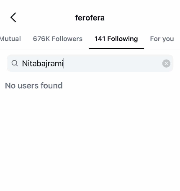This screenshot has width=180, height=191.
Task: Go back using the left arrow
Action: click(13, 18)
